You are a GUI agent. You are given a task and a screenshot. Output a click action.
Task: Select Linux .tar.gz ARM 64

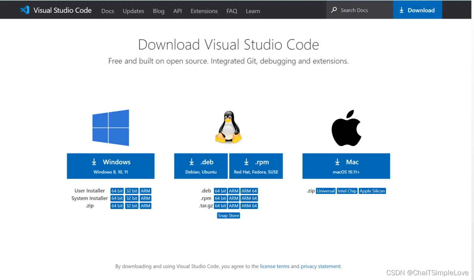[249, 206]
